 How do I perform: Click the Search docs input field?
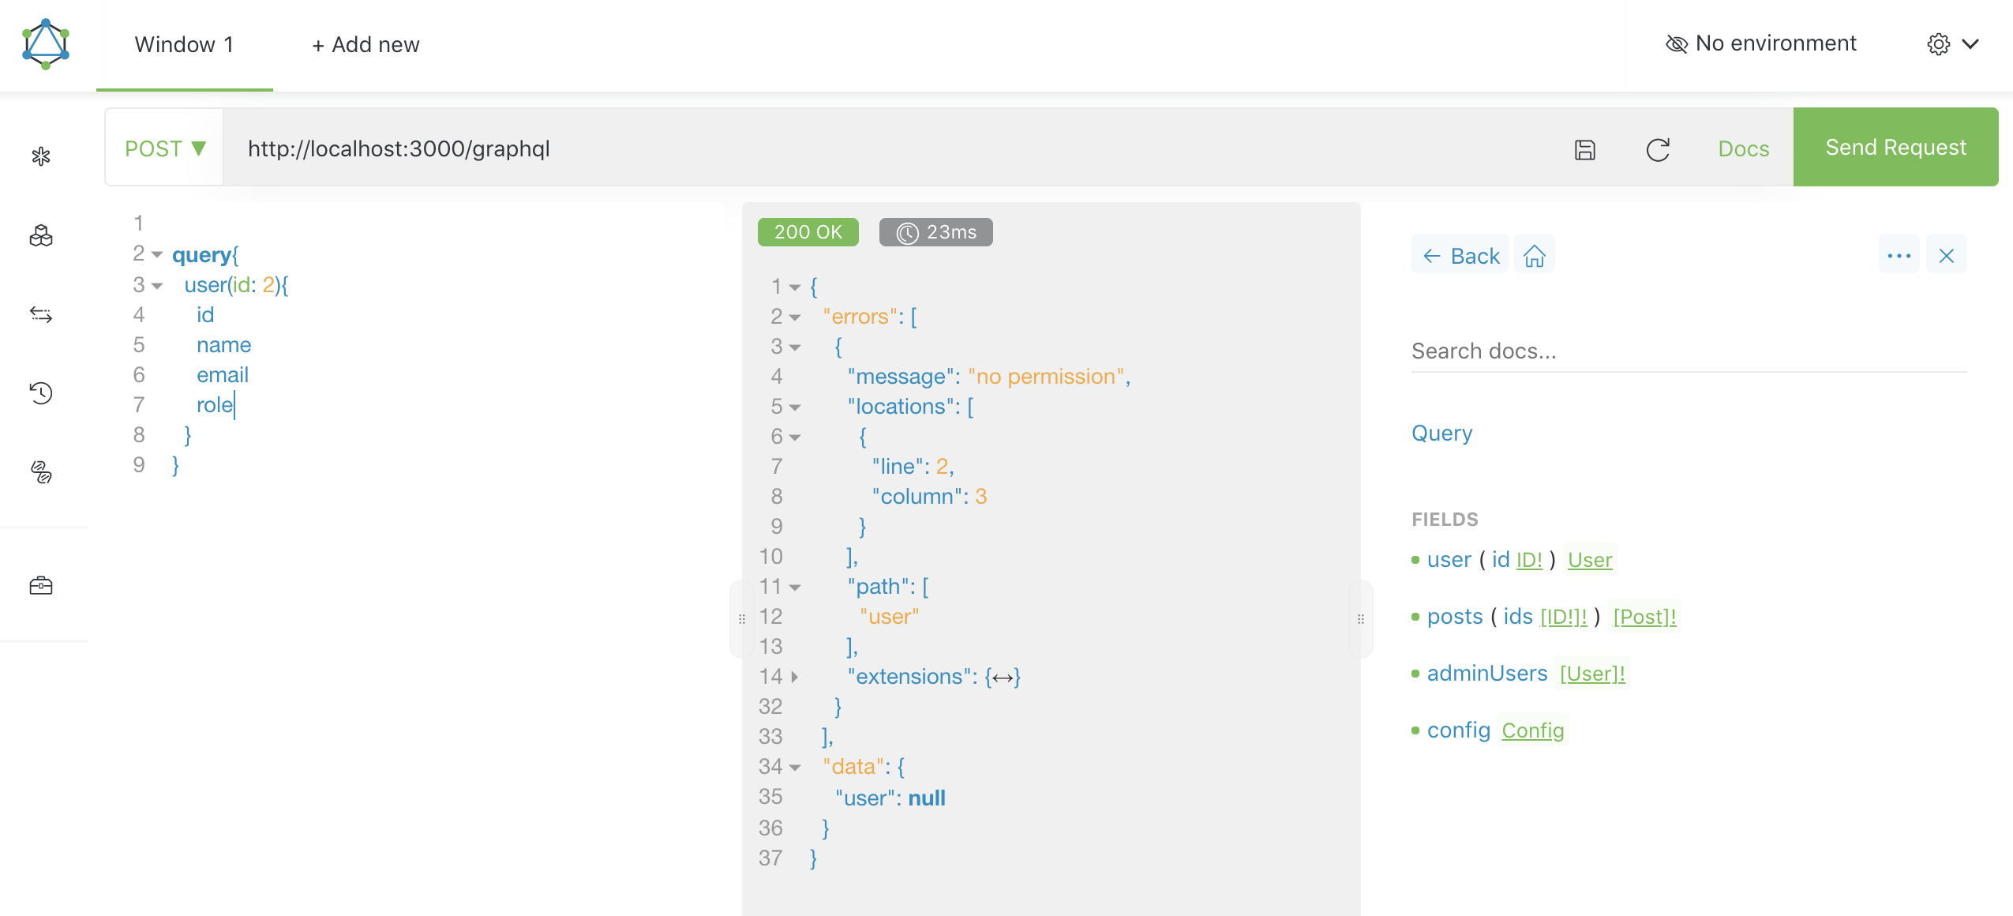coord(1688,351)
